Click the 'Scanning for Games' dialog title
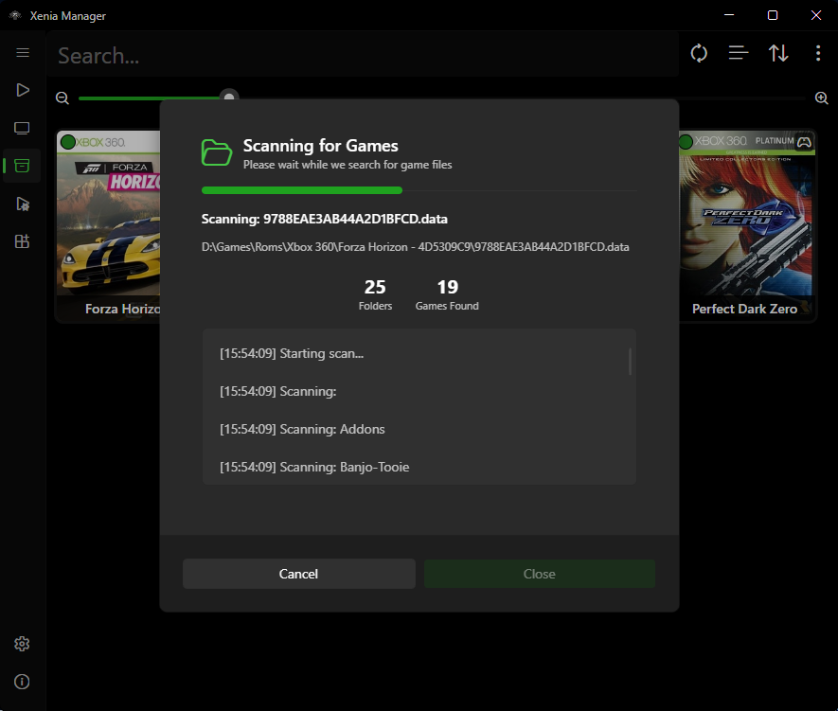Screen dimensions: 838x711 tap(321, 145)
